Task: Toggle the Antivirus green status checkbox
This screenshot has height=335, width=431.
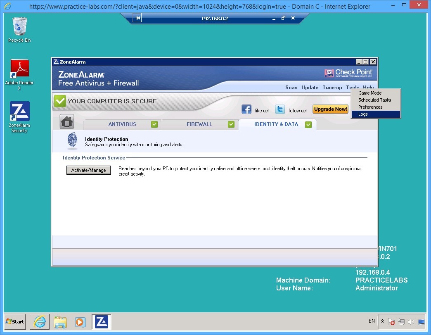Action: [154, 124]
